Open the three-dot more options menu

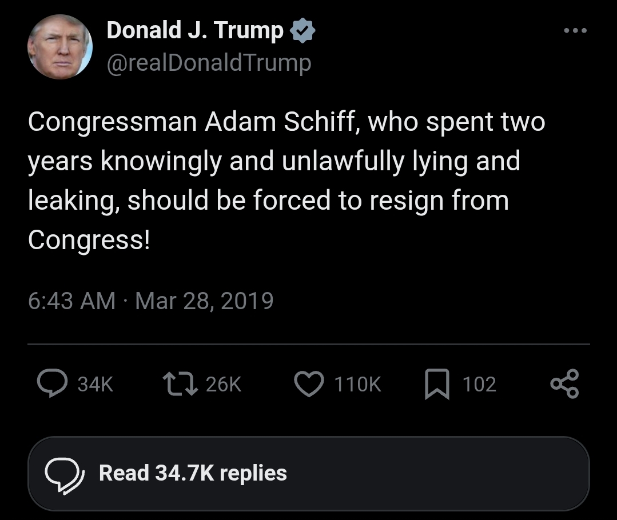(575, 31)
